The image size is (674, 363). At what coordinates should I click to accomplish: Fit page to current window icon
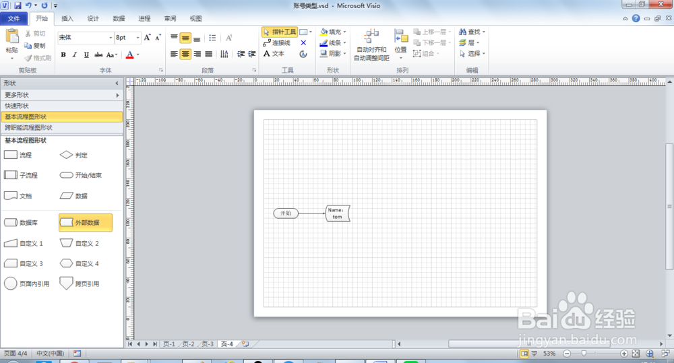click(636, 354)
